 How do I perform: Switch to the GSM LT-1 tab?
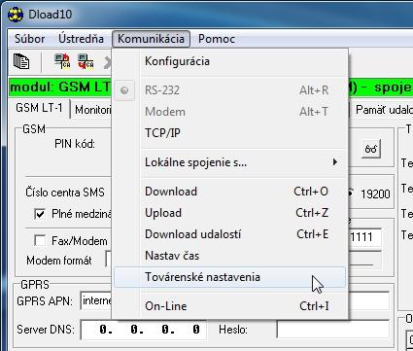pyautogui.click(x=39, y=108)
